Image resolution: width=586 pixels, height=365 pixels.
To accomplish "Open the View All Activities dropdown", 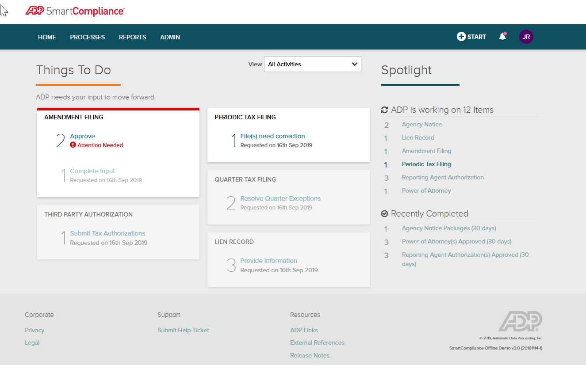I will pos(312,64).
